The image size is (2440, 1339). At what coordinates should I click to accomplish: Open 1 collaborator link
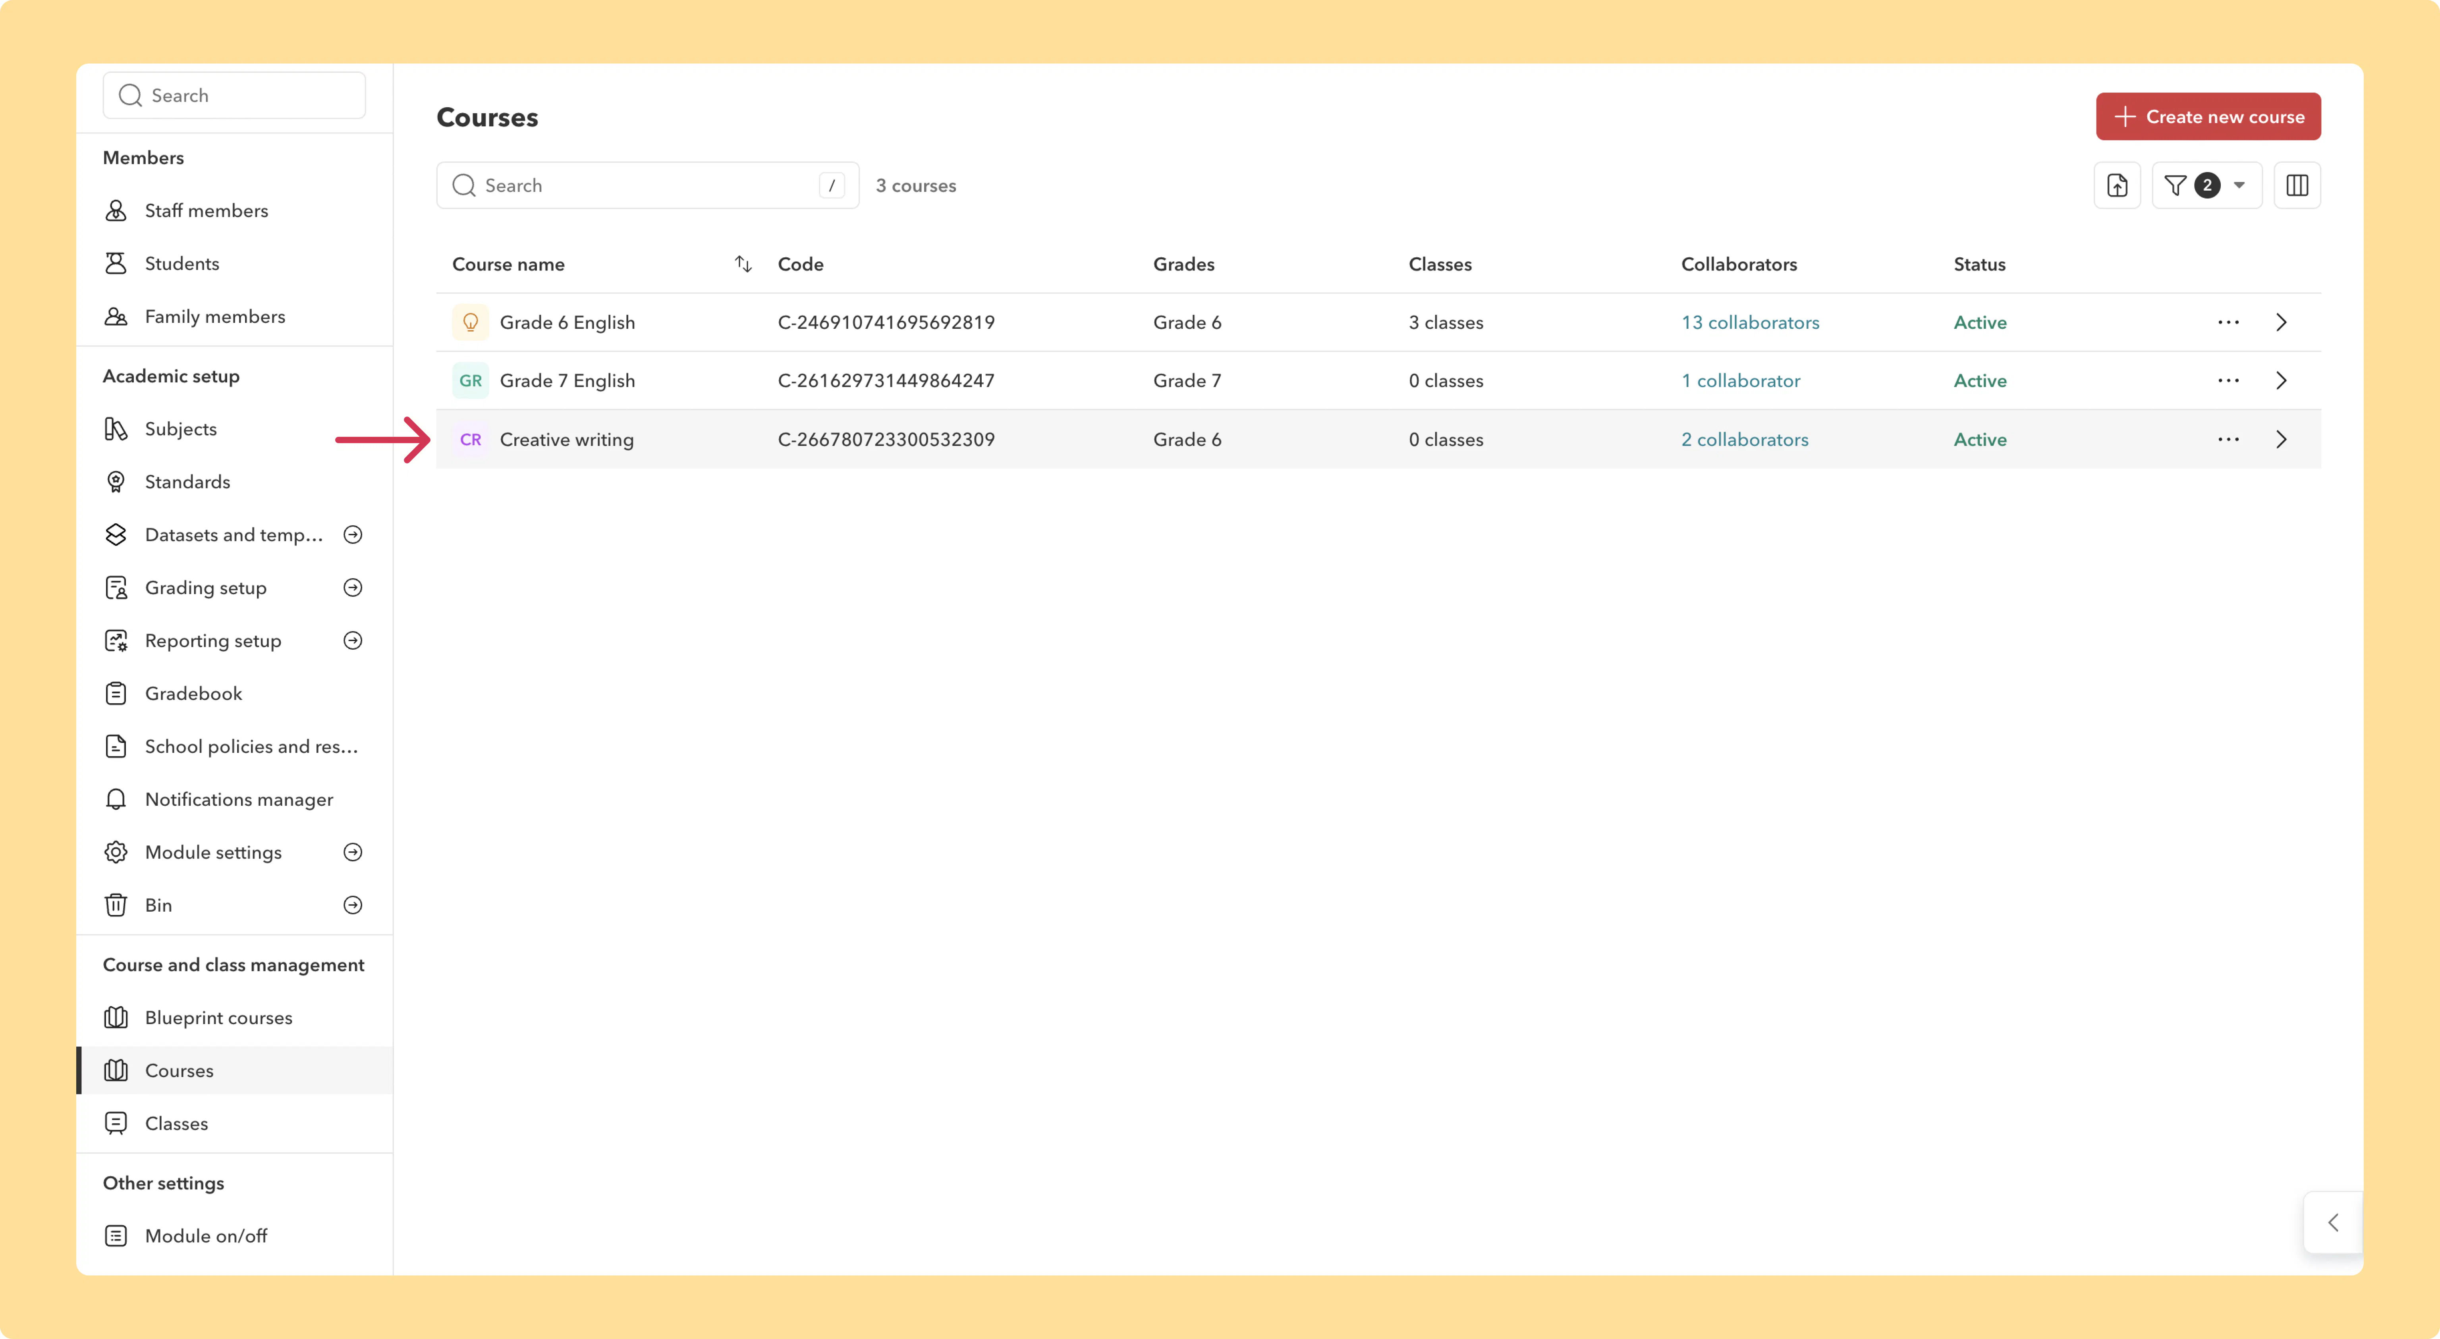[x=1741, y=381]
